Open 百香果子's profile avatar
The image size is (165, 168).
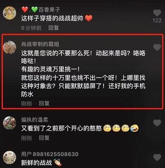pos(9,13)
